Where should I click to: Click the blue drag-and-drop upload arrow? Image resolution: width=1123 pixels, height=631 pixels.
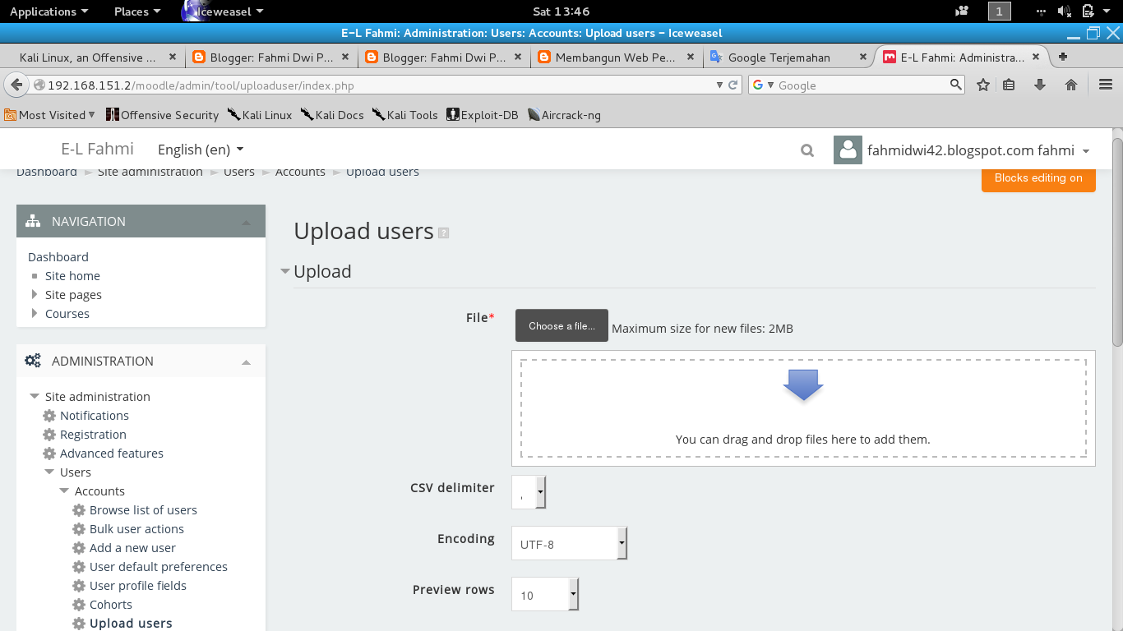(802, 385)
